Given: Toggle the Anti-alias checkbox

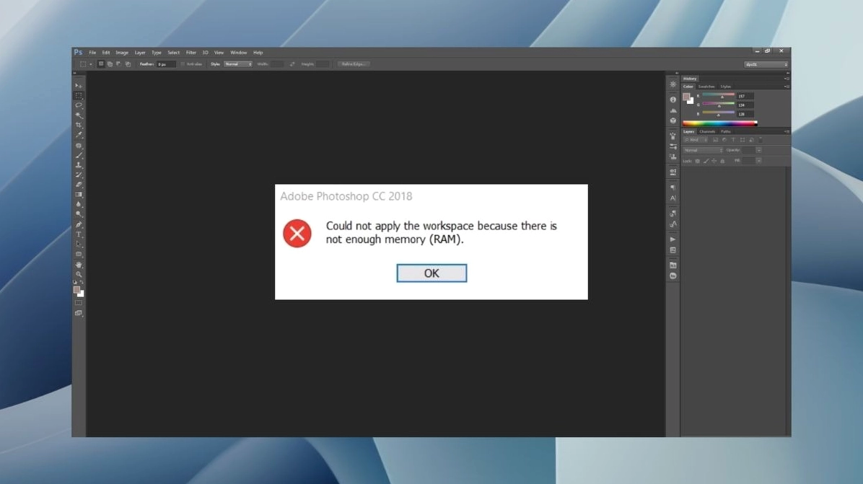Looking at the screenshot, I should click(183, 64).
